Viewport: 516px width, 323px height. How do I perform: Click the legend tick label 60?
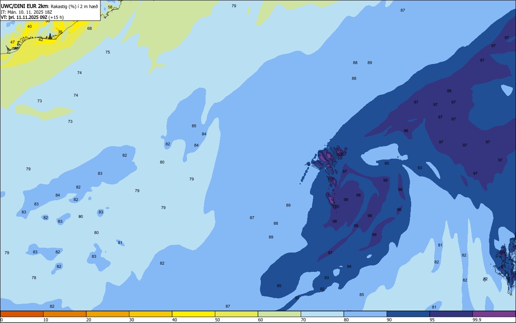(x=260, y=320)
